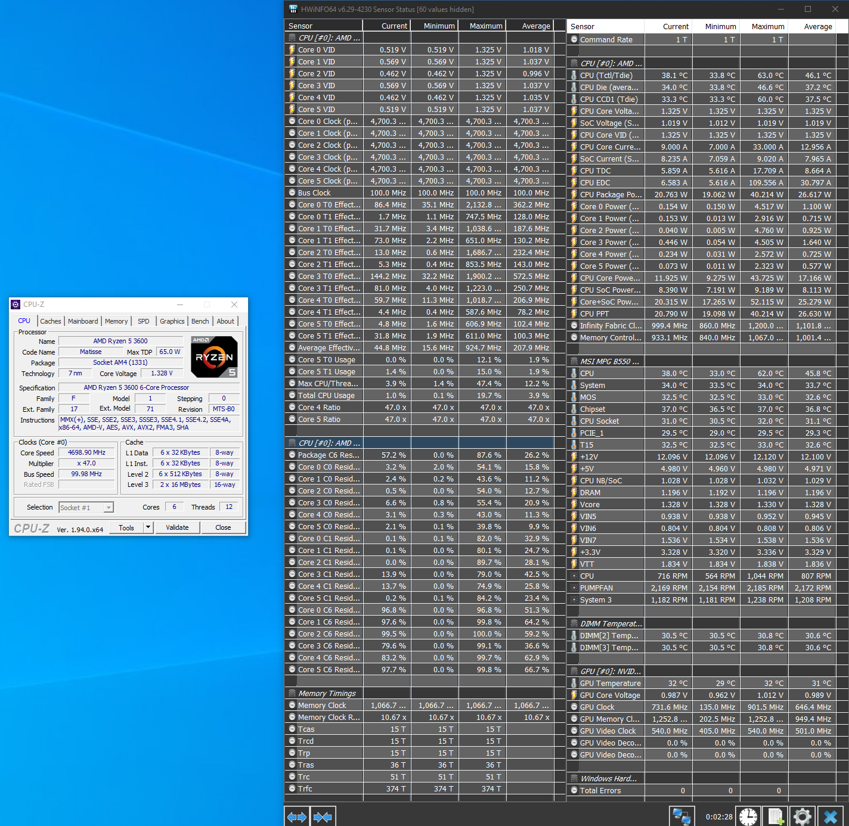
Task: Switch to the Mainboard tab
Action: [83, 321]
